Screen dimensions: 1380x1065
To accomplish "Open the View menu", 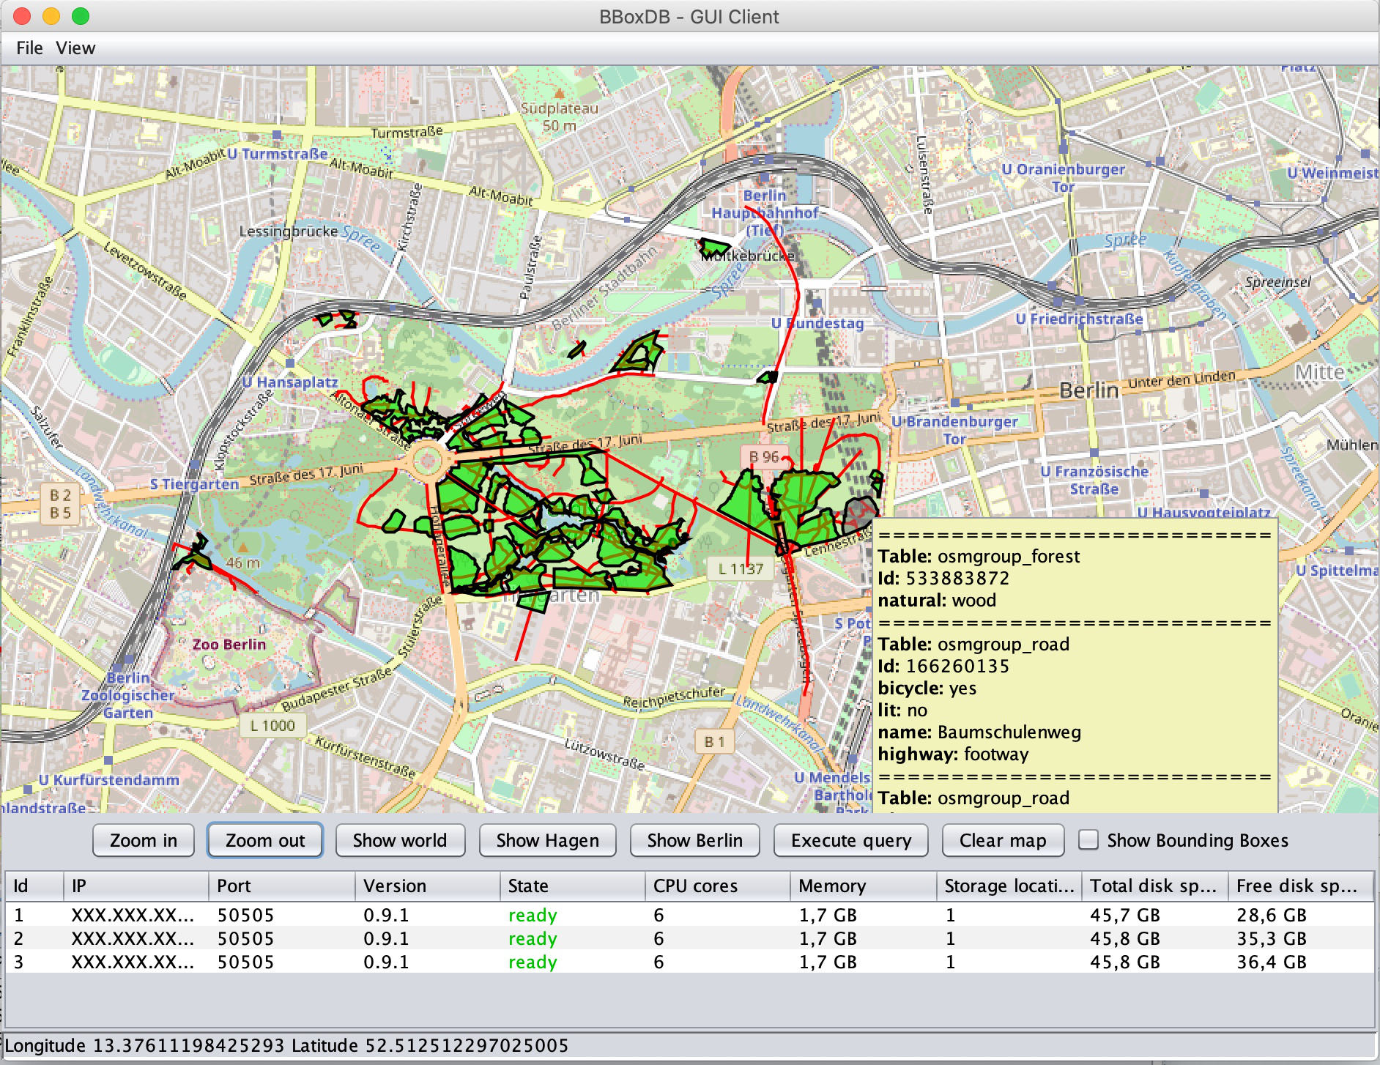I will [75, 48].
